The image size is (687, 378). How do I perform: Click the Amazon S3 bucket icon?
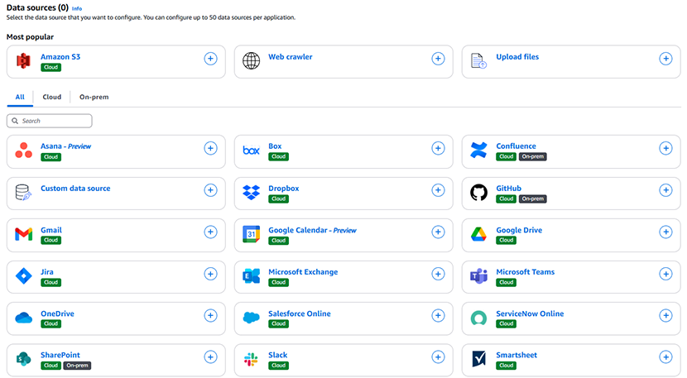[x=23, y=61]
